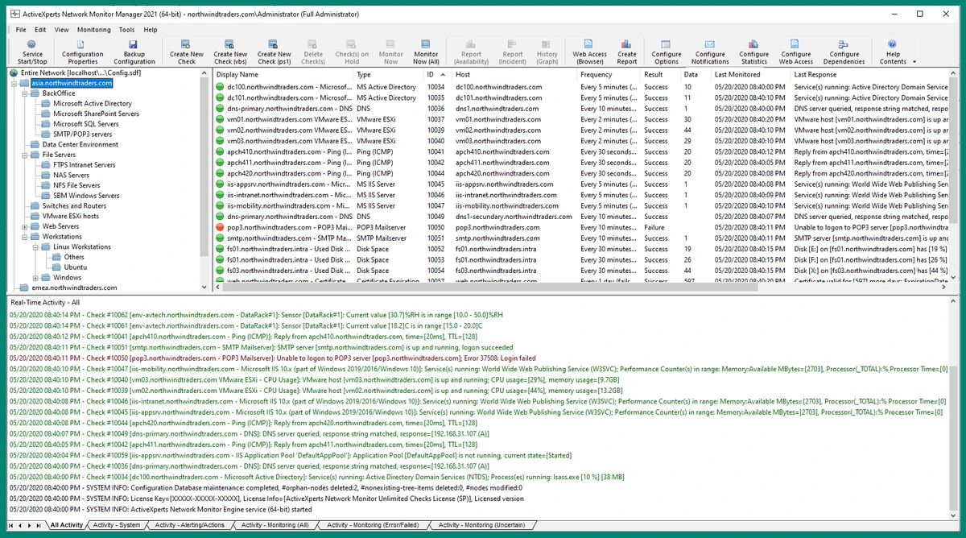Select Switches and Routers in the tree

(x=74, y=206)
